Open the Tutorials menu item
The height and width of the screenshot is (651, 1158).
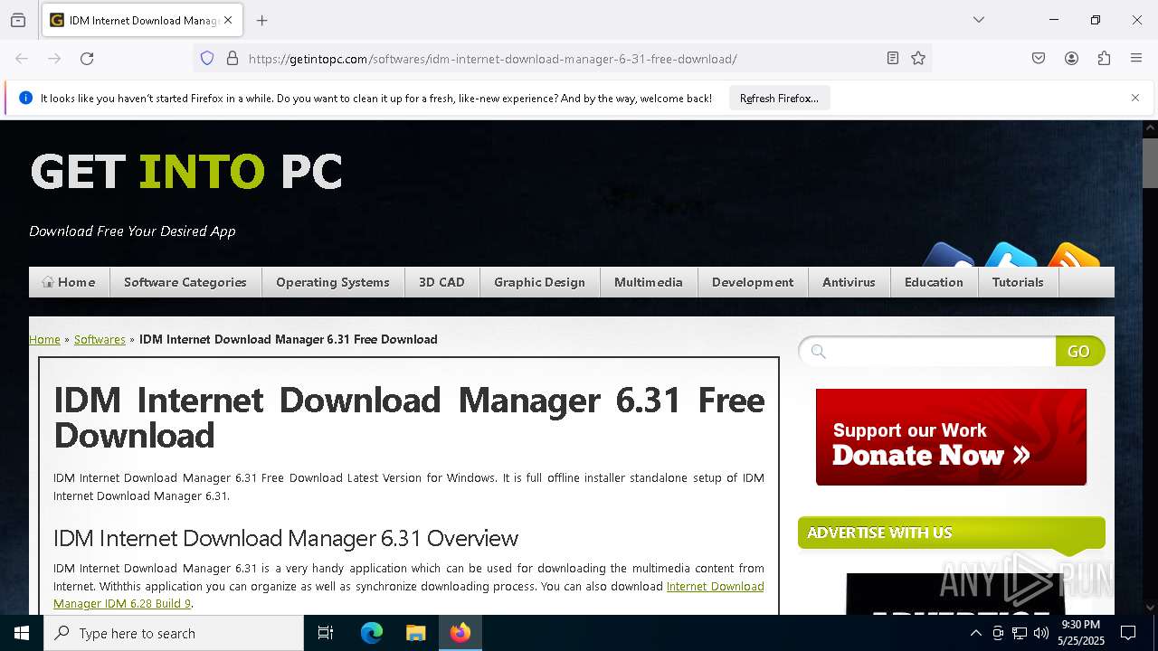(x=1018, y=282)
